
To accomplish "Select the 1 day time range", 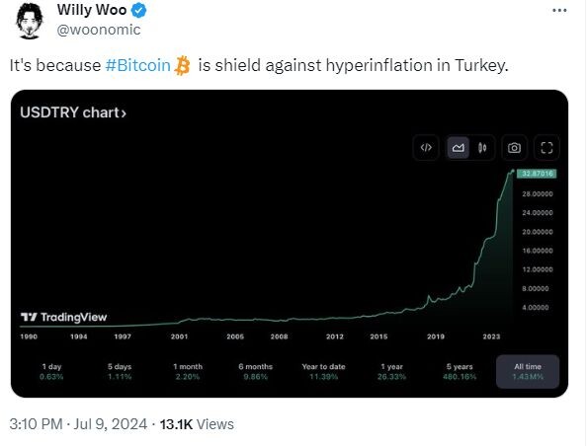I will [x=51, y=371].
